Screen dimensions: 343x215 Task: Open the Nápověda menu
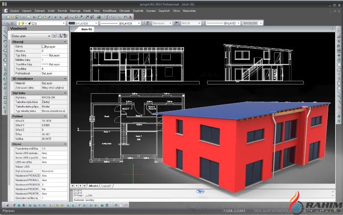[189, 11]
